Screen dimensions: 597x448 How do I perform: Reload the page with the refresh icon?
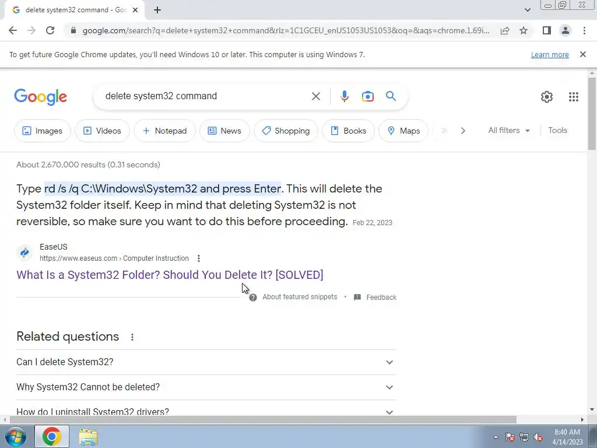(x=50, y=30)
